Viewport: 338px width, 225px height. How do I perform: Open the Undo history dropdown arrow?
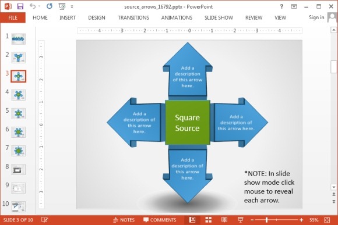40,6
